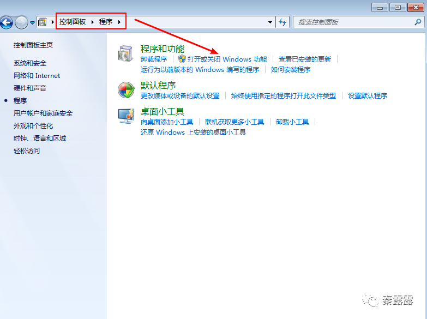This screenshot has height=319, width=427.
Task: Click the 卸载程序 link
Action: tap(154, 59)
